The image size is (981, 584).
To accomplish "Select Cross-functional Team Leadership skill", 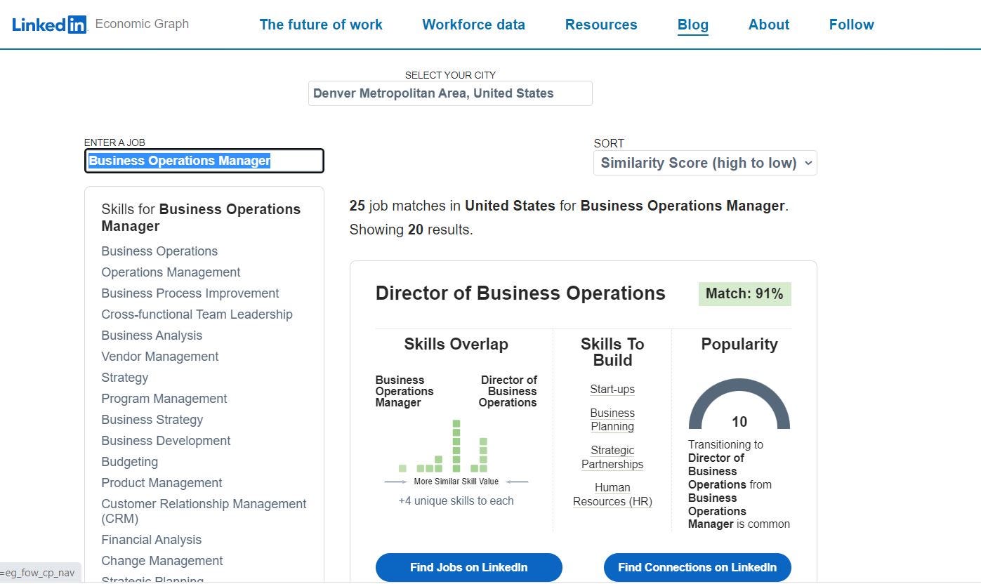I will [197, 314].
